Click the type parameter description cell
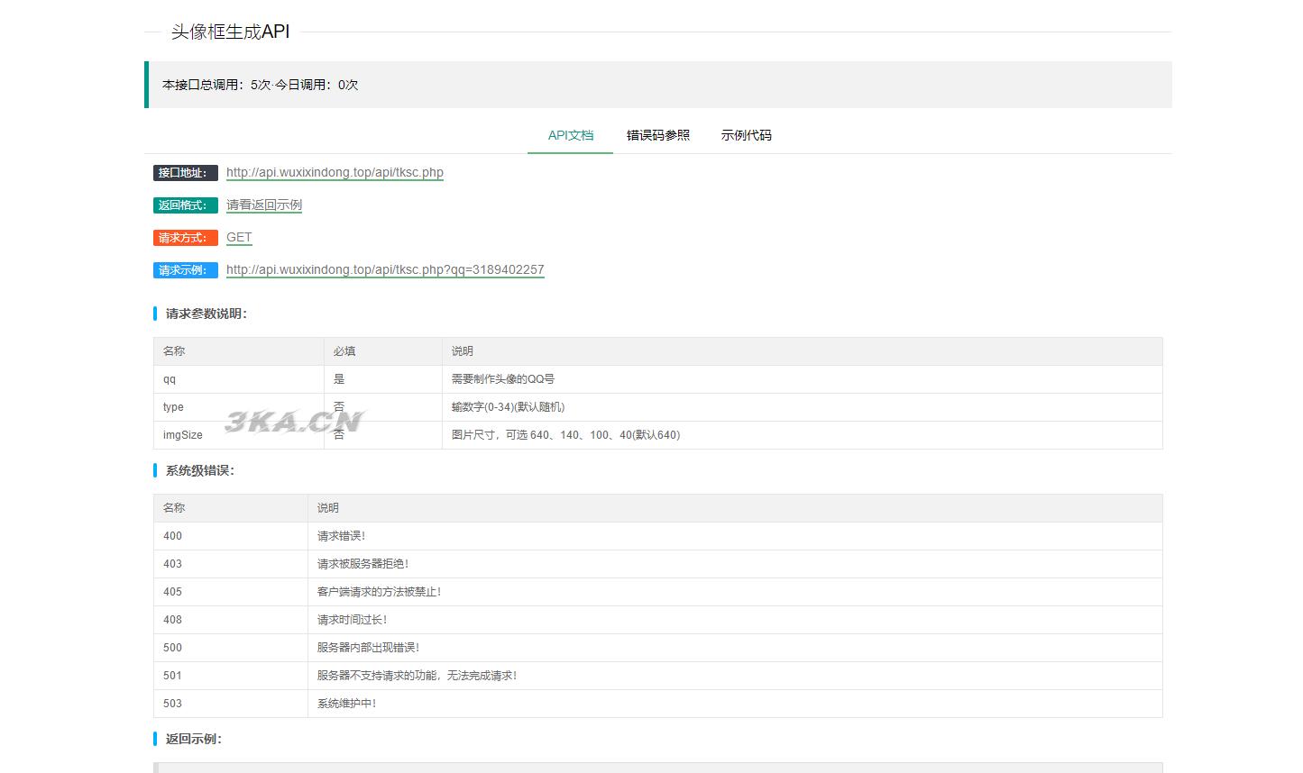 [508, 407]
